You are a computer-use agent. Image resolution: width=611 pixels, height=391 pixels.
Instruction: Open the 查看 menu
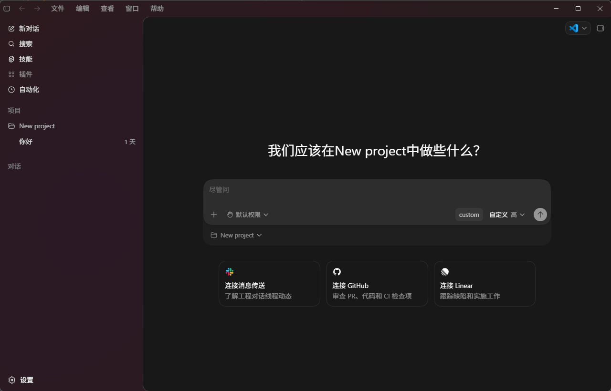click(x=107, y=9)
